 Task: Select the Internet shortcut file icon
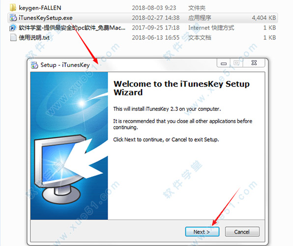click(13, 28)
